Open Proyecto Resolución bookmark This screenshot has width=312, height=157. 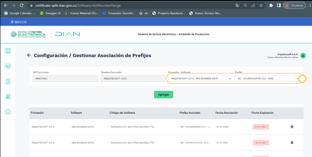click(x=169, y=13)
